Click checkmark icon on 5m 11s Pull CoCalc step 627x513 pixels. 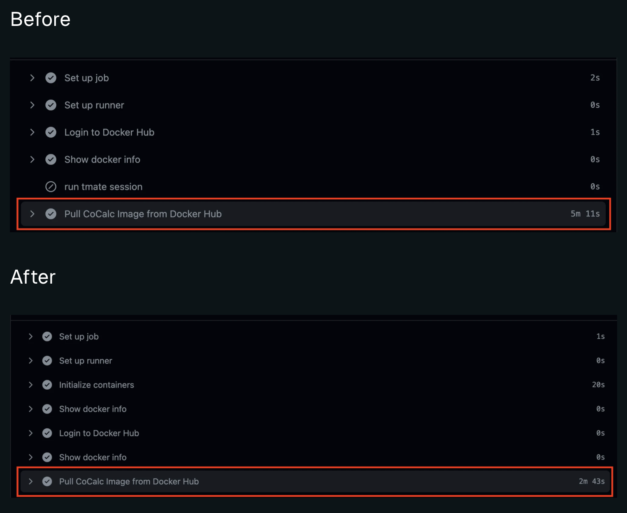click(51, 214)
